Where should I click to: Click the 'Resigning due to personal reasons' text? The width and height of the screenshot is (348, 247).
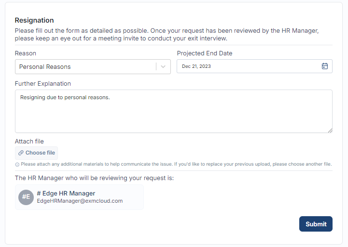coord(65,98)
